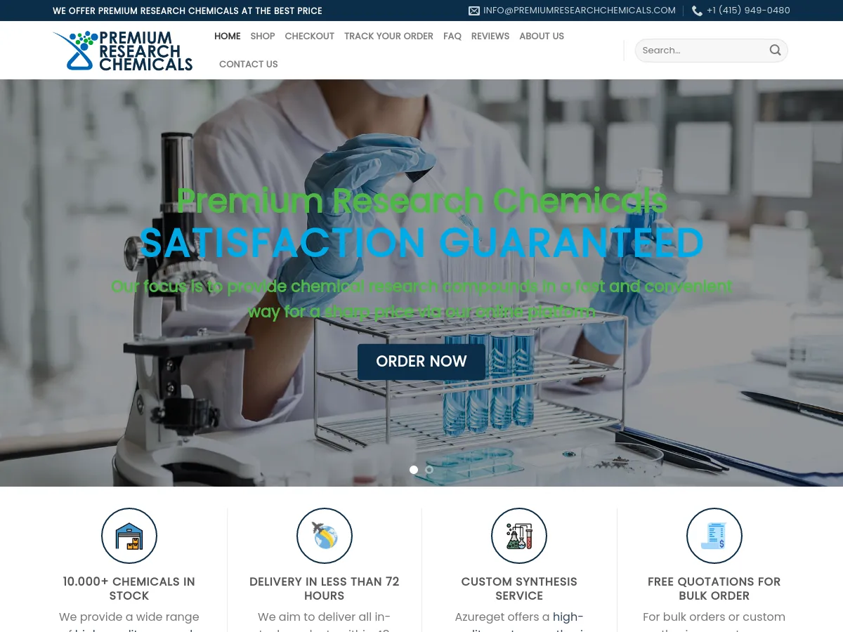Image resolution: width=843 pixels, height=632 pixels.
Task: Open the HOME menu item
Action: point(228,36)
